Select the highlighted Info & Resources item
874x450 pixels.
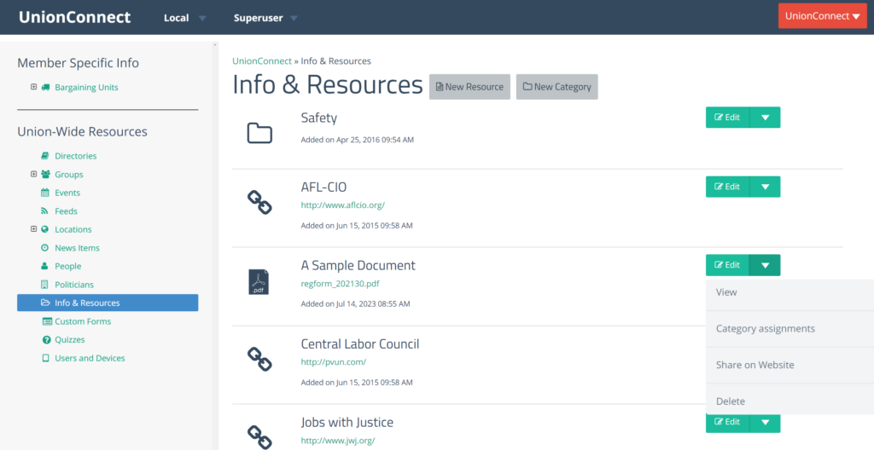(x=108, y=303)
